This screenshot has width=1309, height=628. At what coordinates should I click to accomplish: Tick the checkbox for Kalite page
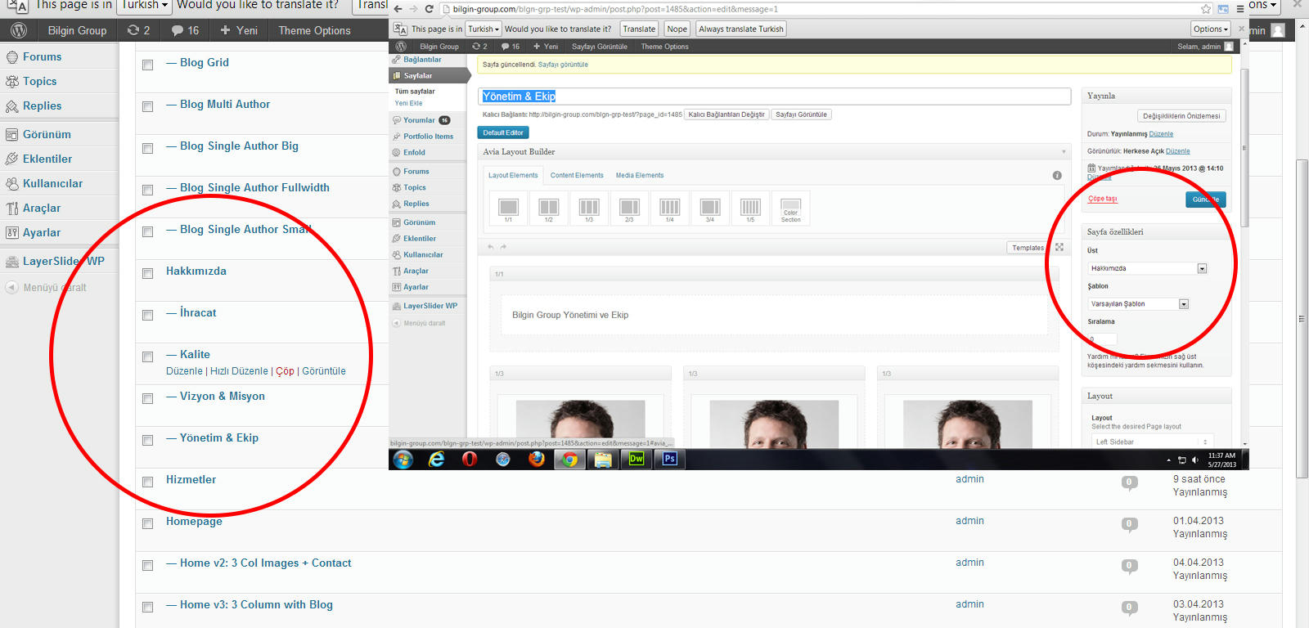pyautogui.click(x=148, y=357)
